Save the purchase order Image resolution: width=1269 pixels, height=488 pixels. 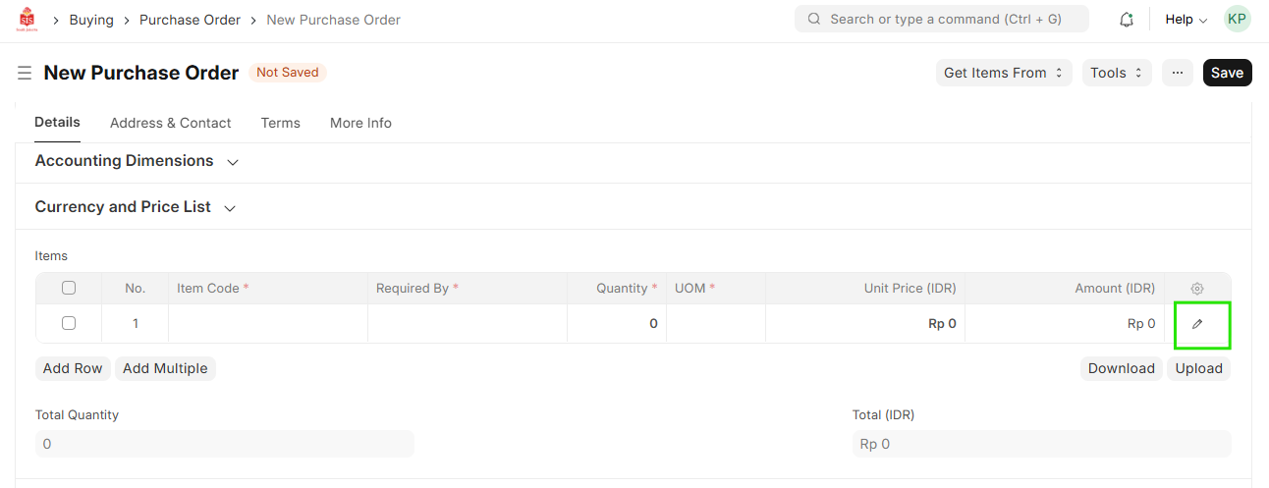click(1227, 73)
